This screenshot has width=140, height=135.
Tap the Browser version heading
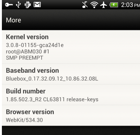coord(30,112)
